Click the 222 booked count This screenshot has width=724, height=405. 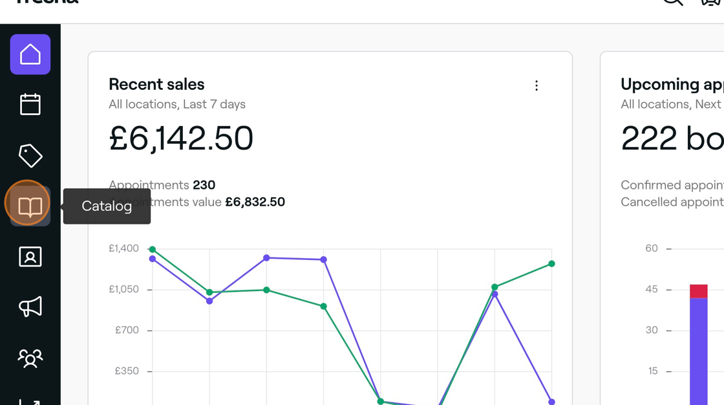[672, 138]
